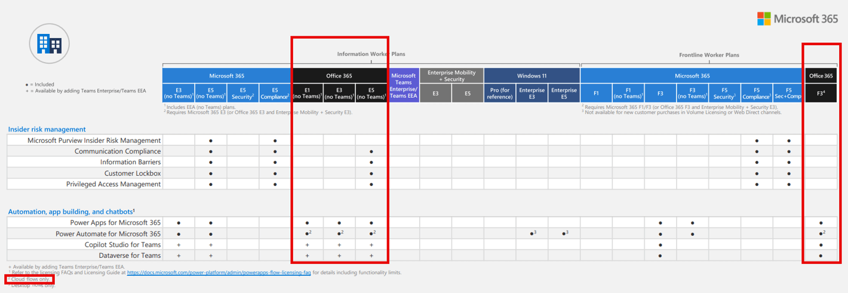The width and height of the screenshot is (848, 293).
Task: Click the "Not available for new customer purchases" footnote
Action: pyautogui.click(x=681, y=112)
